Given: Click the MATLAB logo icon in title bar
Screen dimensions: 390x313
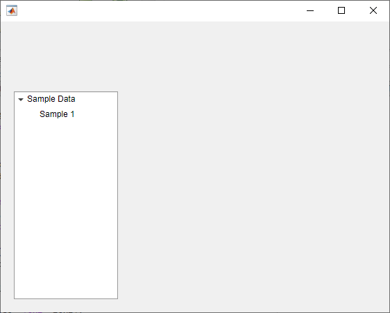Looking at the screenshot, I should point(12,10).
